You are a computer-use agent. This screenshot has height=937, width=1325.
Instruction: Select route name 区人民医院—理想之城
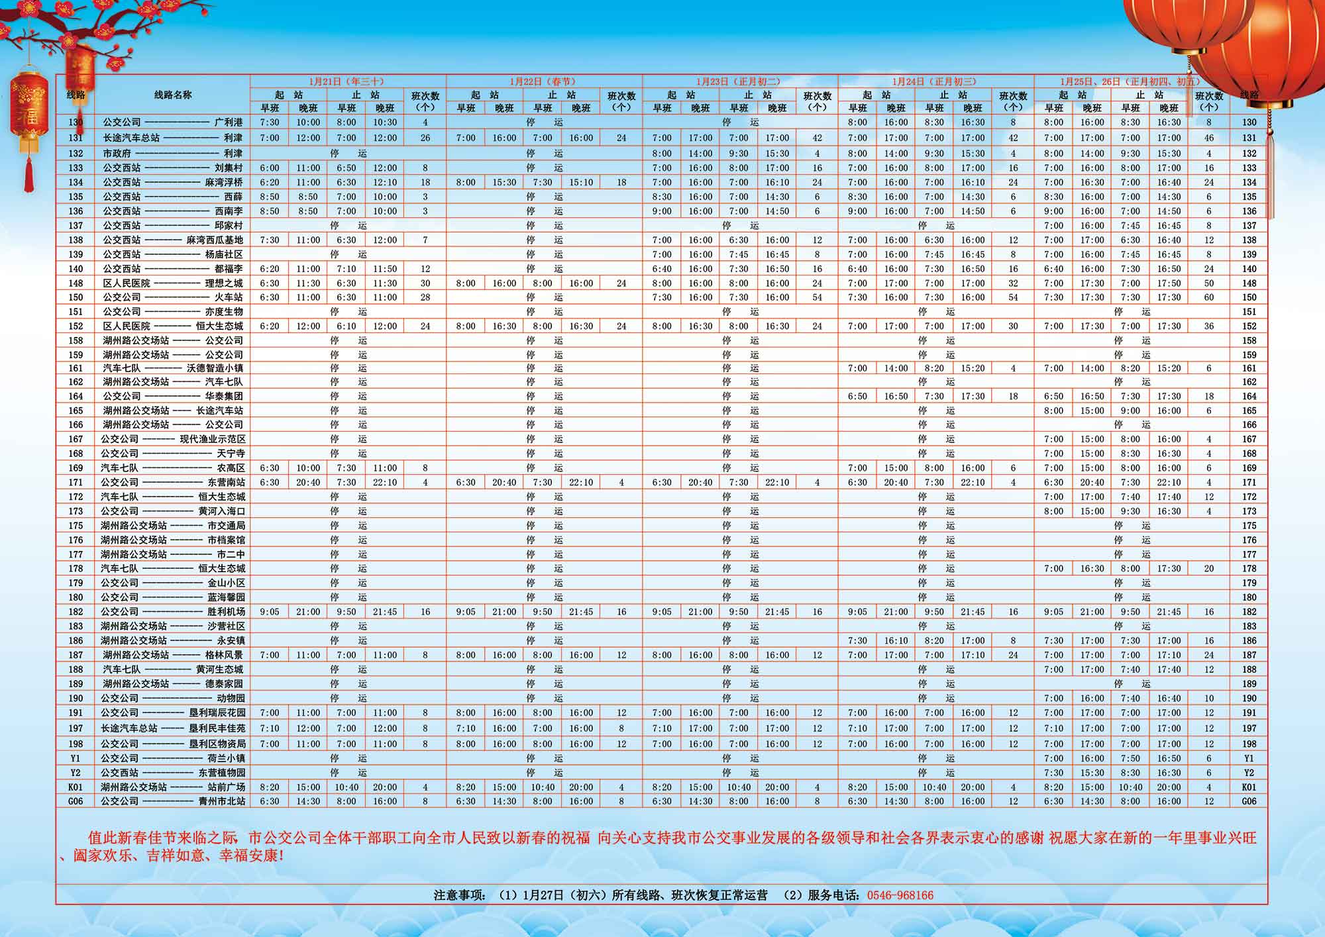[172, 283]
